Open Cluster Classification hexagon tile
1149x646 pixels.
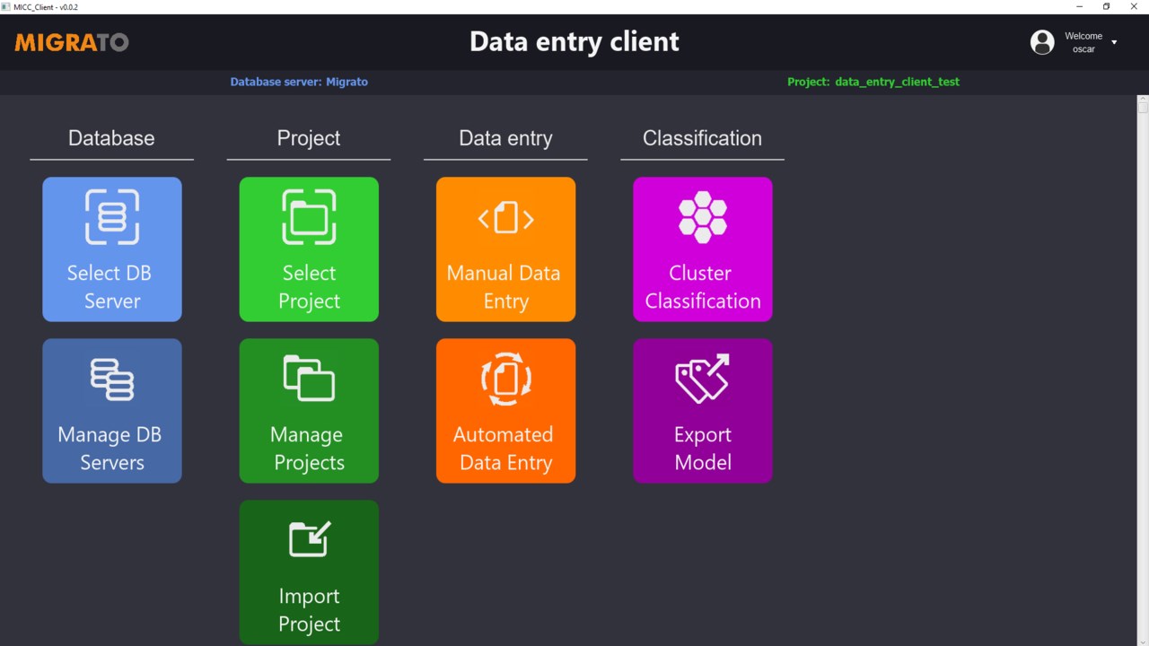(x=703, y=249)
